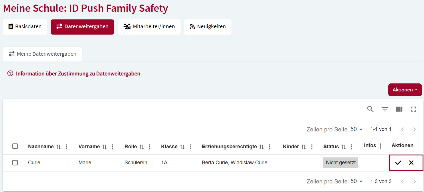This screenshot has width=424, height=192.
Task: Open the table filter icon
Action: (x=385, y=109)
